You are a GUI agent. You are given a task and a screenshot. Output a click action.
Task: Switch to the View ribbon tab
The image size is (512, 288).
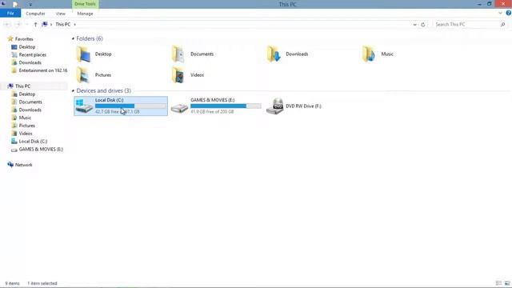click(x=61, y=14)
